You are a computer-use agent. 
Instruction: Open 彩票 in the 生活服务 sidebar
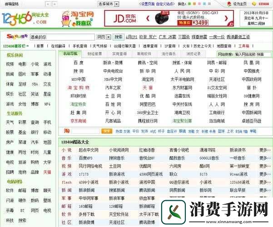tap(22, 122)
